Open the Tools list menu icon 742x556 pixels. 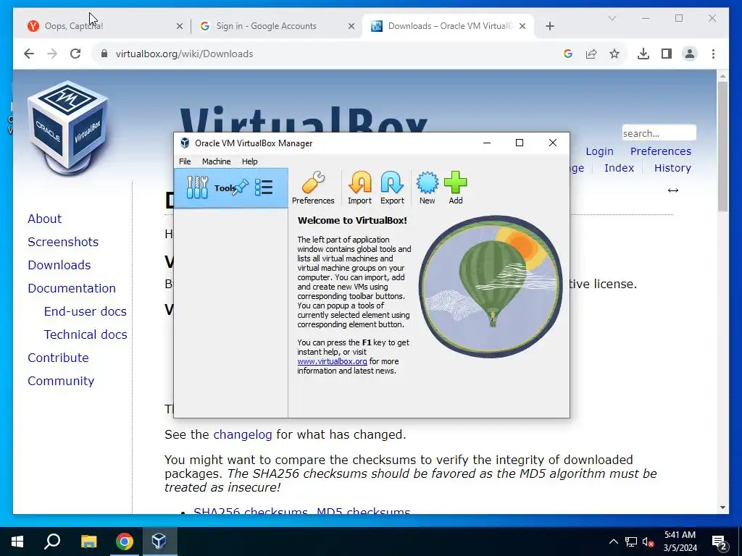[264, 188]
